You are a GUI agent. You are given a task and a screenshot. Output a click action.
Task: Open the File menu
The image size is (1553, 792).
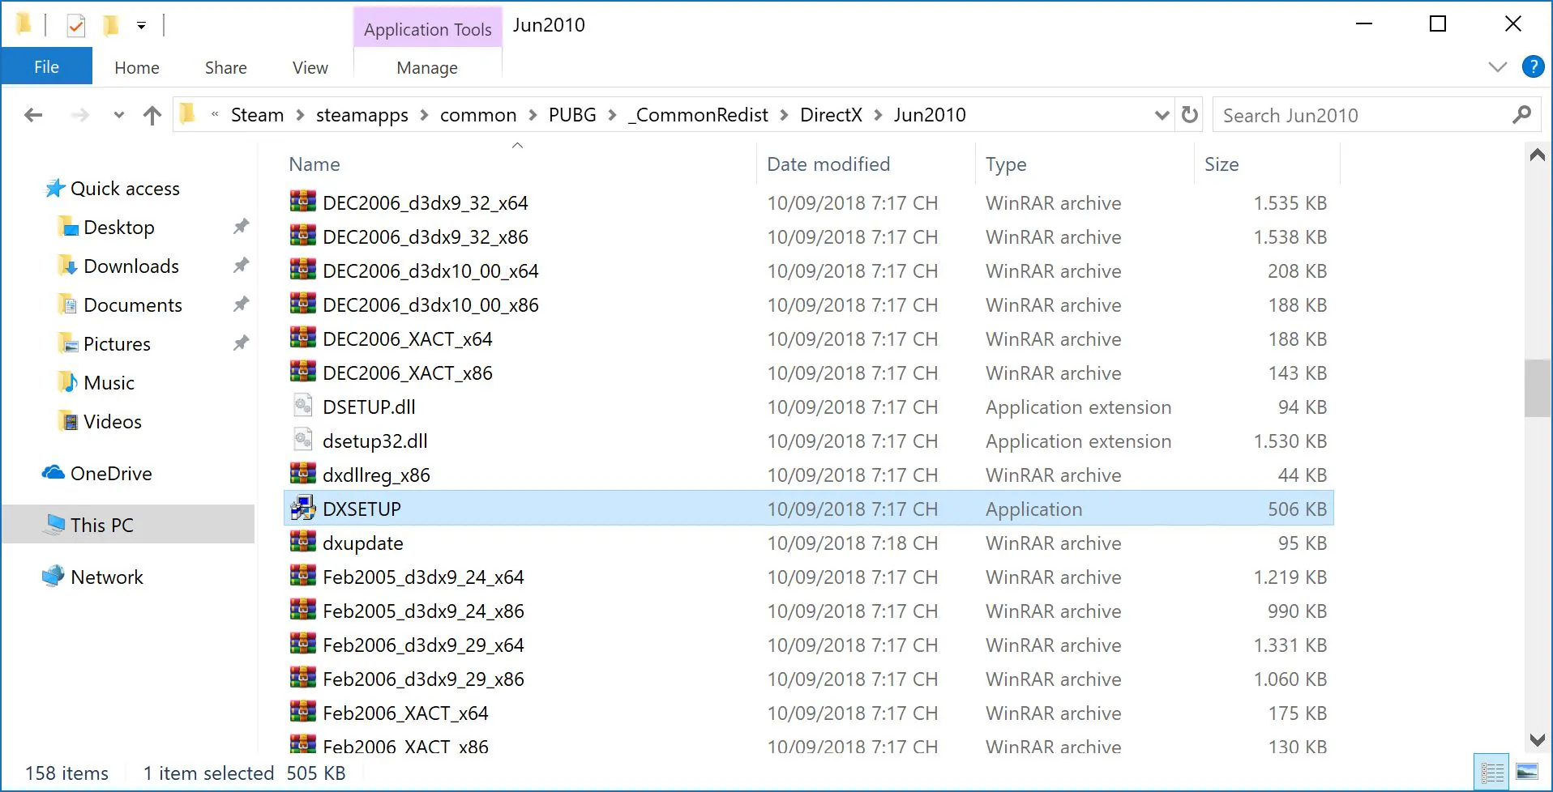coord(46,66)
